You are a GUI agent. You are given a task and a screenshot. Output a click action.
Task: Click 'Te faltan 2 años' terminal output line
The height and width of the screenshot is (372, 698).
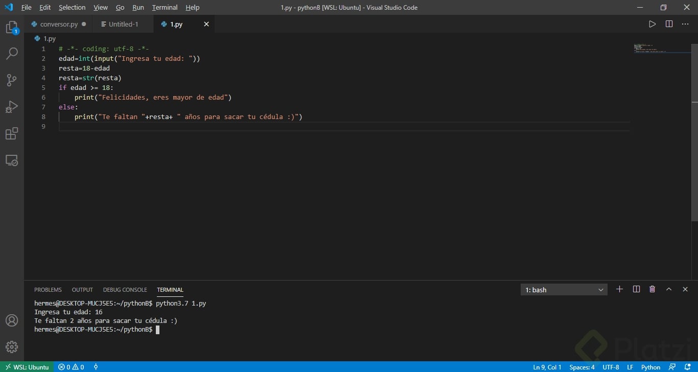pos(106,320)
